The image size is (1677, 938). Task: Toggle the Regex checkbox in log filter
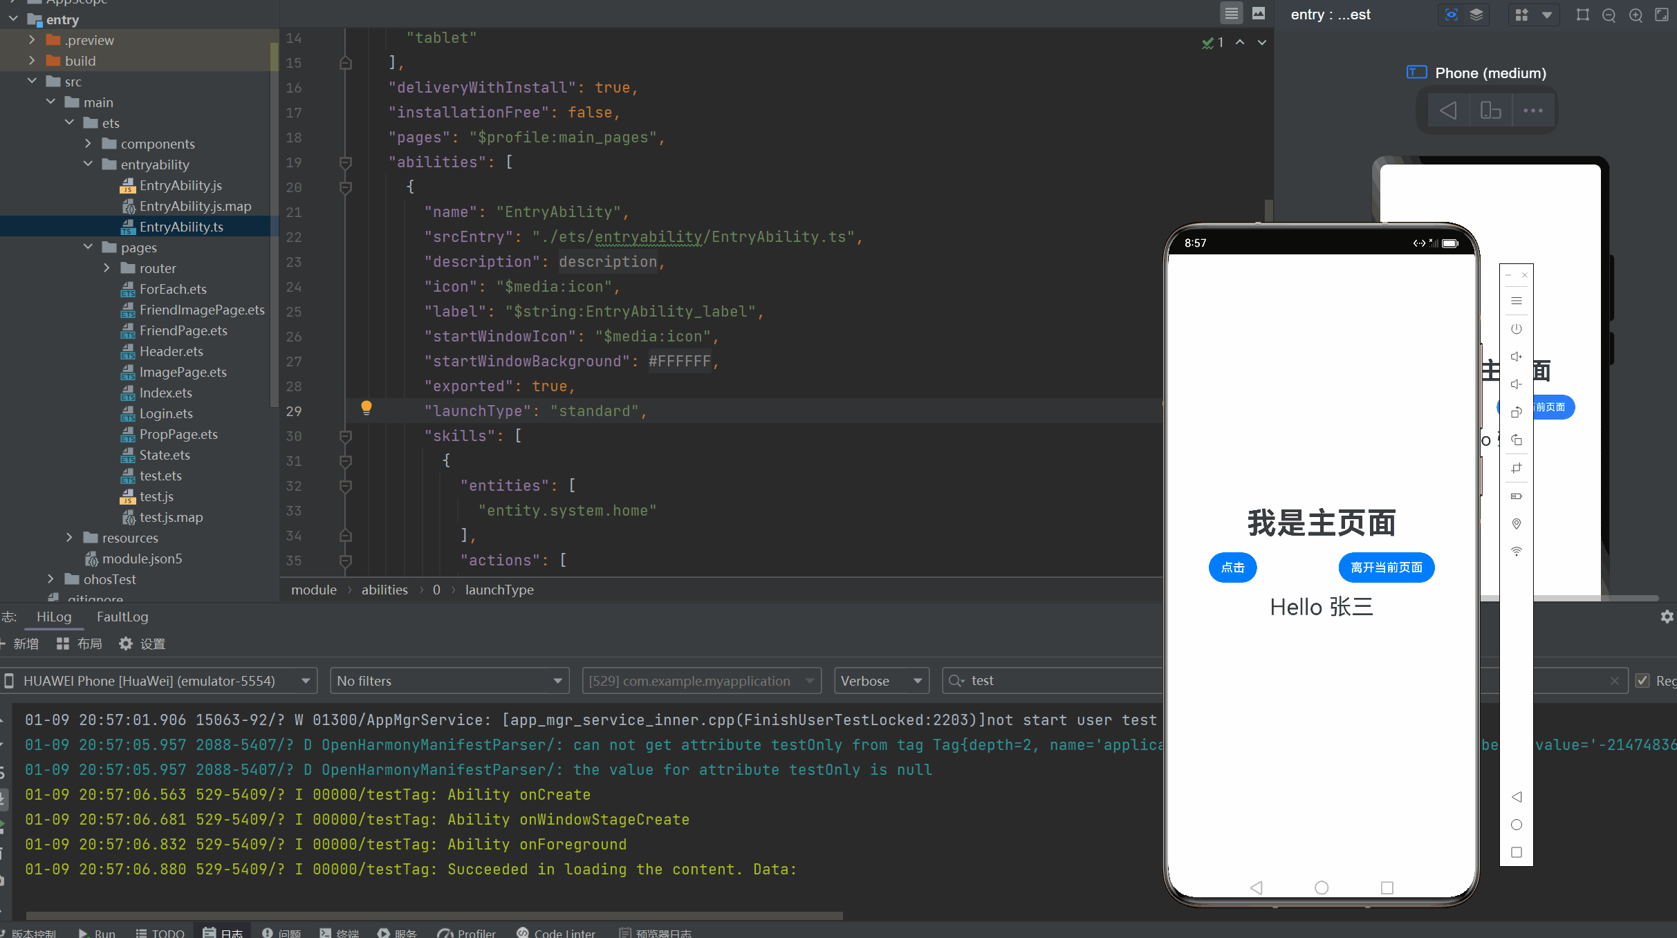click(1642, 681)
